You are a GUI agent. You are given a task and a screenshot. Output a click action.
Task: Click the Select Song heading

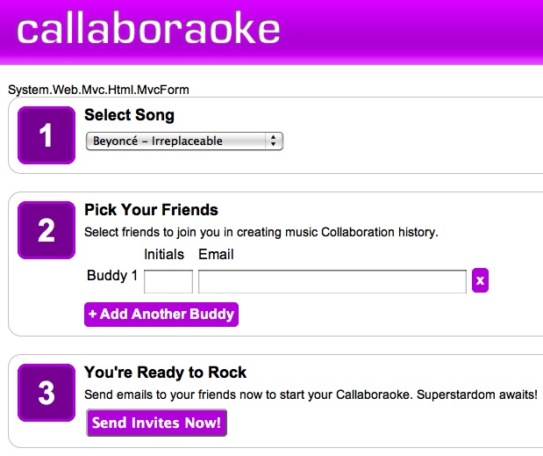pos(129,115)
